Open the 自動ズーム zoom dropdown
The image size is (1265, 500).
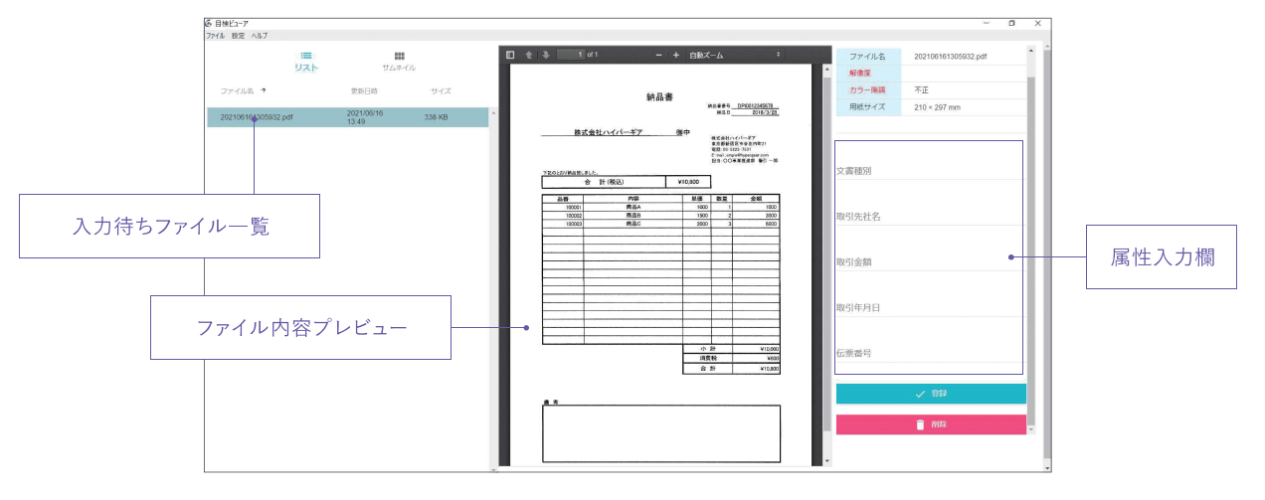[735, 55]
